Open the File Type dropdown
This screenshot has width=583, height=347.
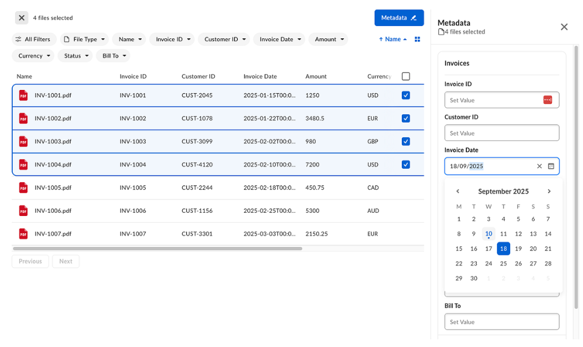[x=84, y=39]
